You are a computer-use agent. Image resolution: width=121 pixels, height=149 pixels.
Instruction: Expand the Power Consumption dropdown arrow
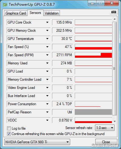point(47,104)
